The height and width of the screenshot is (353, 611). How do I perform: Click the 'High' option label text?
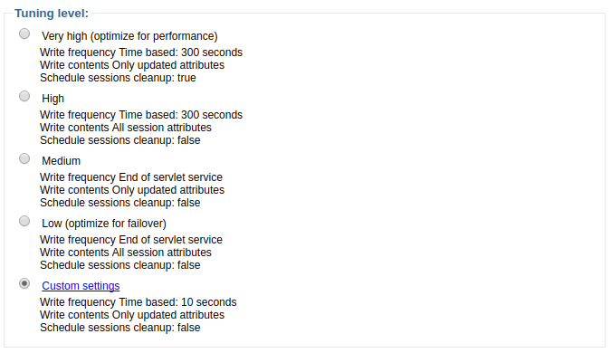click(x=53, y=99)
